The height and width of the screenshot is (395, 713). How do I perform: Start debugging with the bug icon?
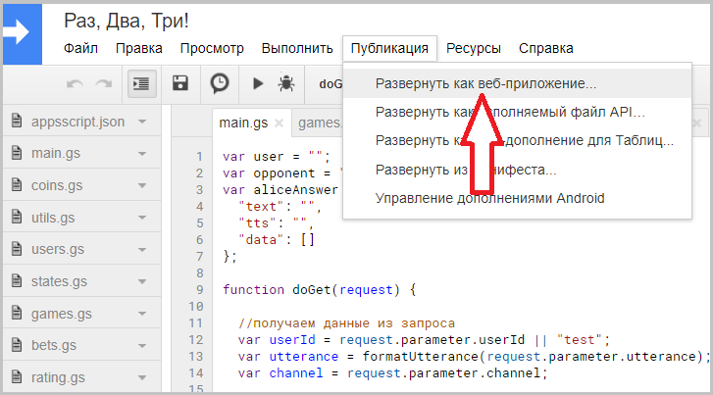[x=286, y=84]
